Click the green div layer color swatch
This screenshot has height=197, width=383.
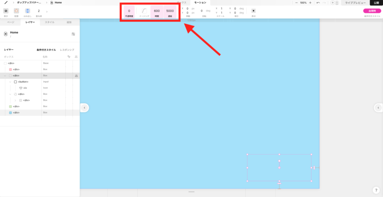click(10, 107)
